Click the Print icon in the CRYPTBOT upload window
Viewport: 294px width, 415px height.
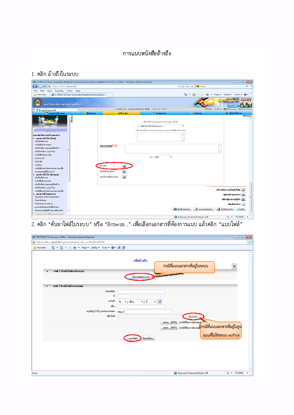click(x=75, y=248)
